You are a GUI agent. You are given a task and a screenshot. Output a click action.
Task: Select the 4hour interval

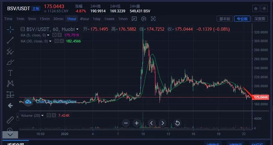(x=85, y=19)
